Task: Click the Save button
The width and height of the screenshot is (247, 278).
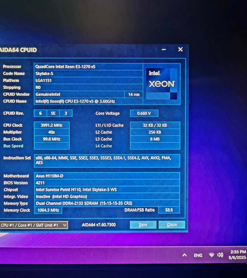Action: 143,225
